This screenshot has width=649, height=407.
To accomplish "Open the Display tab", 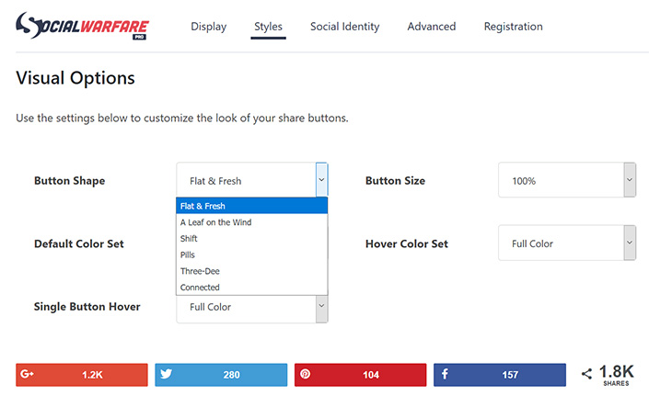I will coord(209,27).
